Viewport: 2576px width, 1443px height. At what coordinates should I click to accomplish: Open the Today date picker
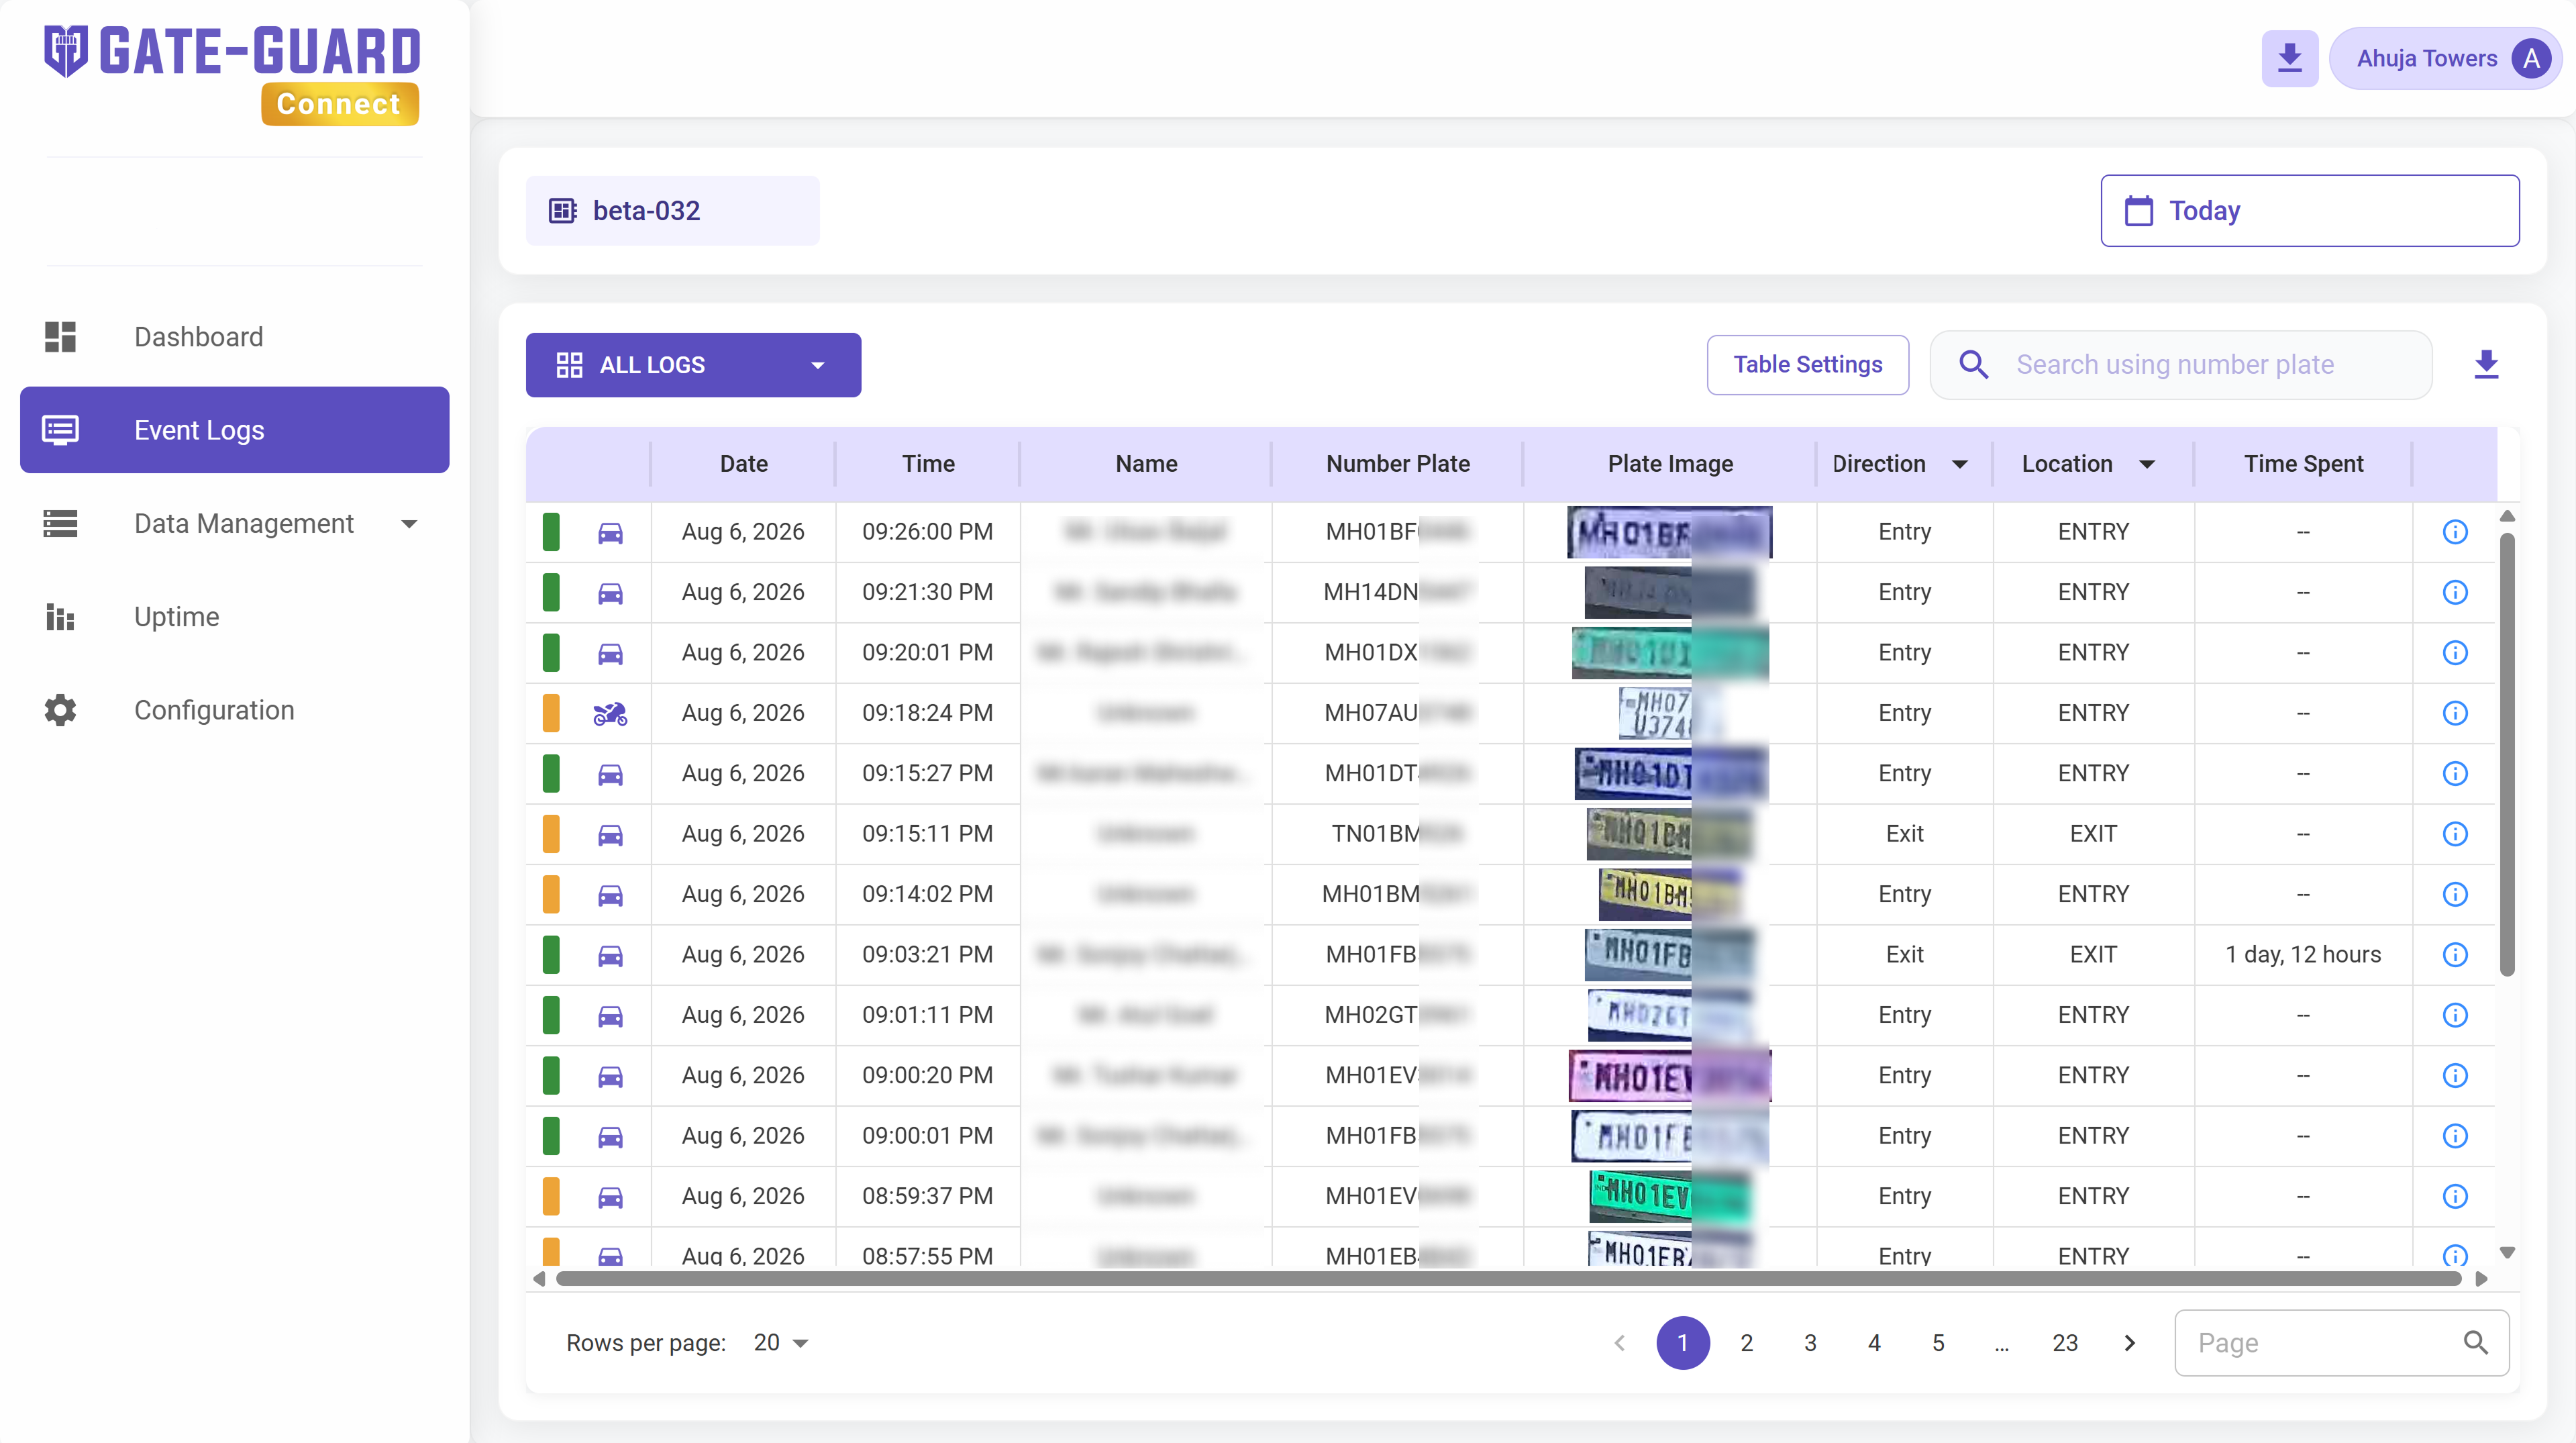pos(2309,211)
